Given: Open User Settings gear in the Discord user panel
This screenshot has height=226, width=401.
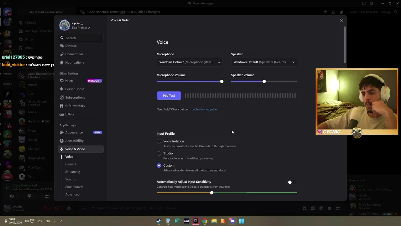Looking at the screenshot, I should (x=69, y=208).
